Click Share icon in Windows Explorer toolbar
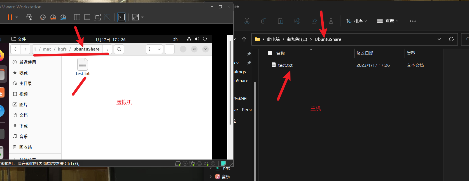The width and height of the screenshot is (469, 181). pyautogui.click(x=314, y=21)
